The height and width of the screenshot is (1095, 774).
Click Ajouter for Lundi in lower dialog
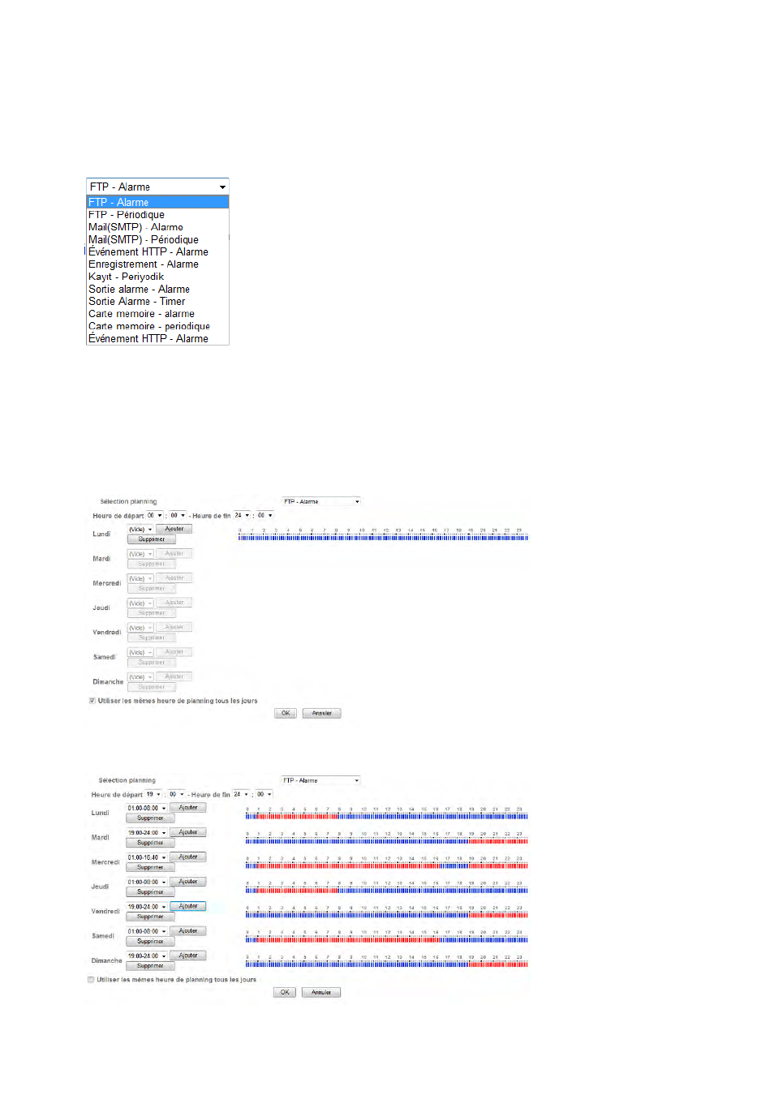click(x=188, y=808)
